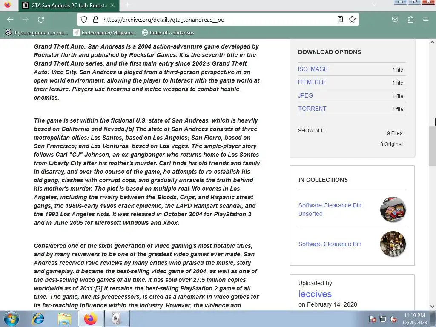Click the scrollbar up arrow
The height and width of the screenshot is (327, 436).
coord(432,43)
